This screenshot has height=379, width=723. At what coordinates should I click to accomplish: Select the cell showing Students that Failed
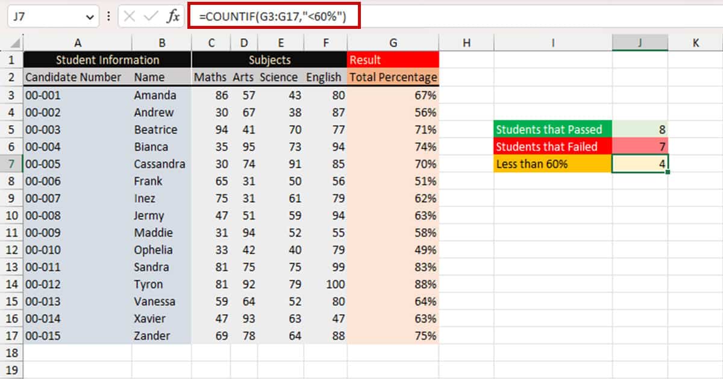point(550,146)
